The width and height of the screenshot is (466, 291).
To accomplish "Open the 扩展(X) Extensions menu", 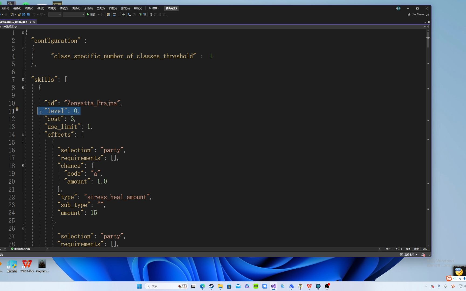I will pos(113,8).
